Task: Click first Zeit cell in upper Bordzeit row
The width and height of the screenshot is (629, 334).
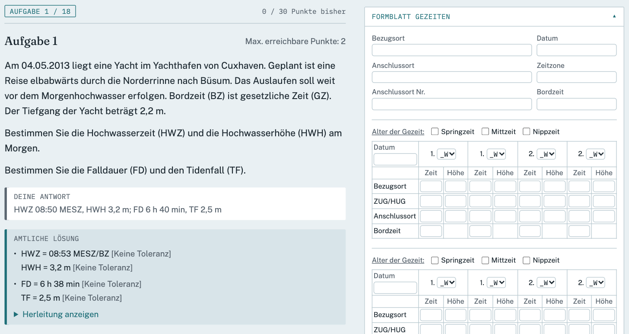Action: [431, 231]
